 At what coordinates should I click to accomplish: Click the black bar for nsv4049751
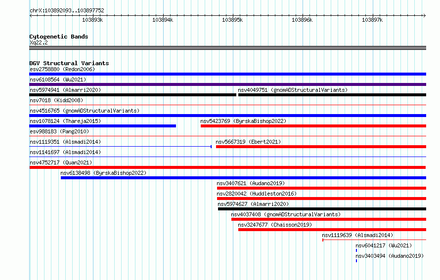point(332,95)
